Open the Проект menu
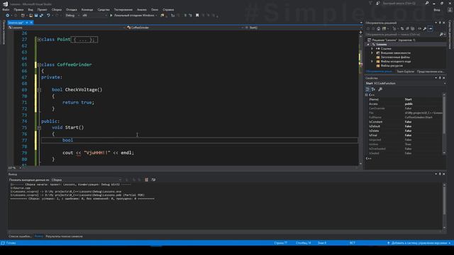The width and height of the screenshot is (454, 255). pos(43,9)
